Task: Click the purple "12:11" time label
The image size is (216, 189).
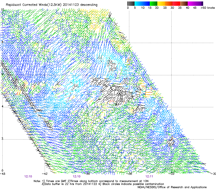Action: tap(149, 176)
